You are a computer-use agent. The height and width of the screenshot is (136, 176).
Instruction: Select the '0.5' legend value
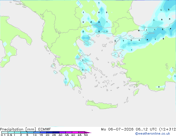tap(9, 135)
